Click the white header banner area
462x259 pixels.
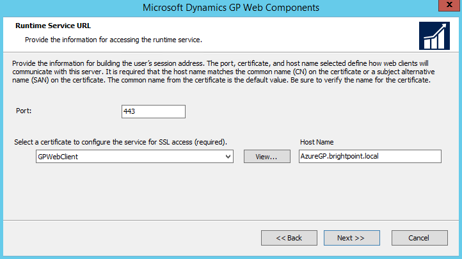coord(288,35)
